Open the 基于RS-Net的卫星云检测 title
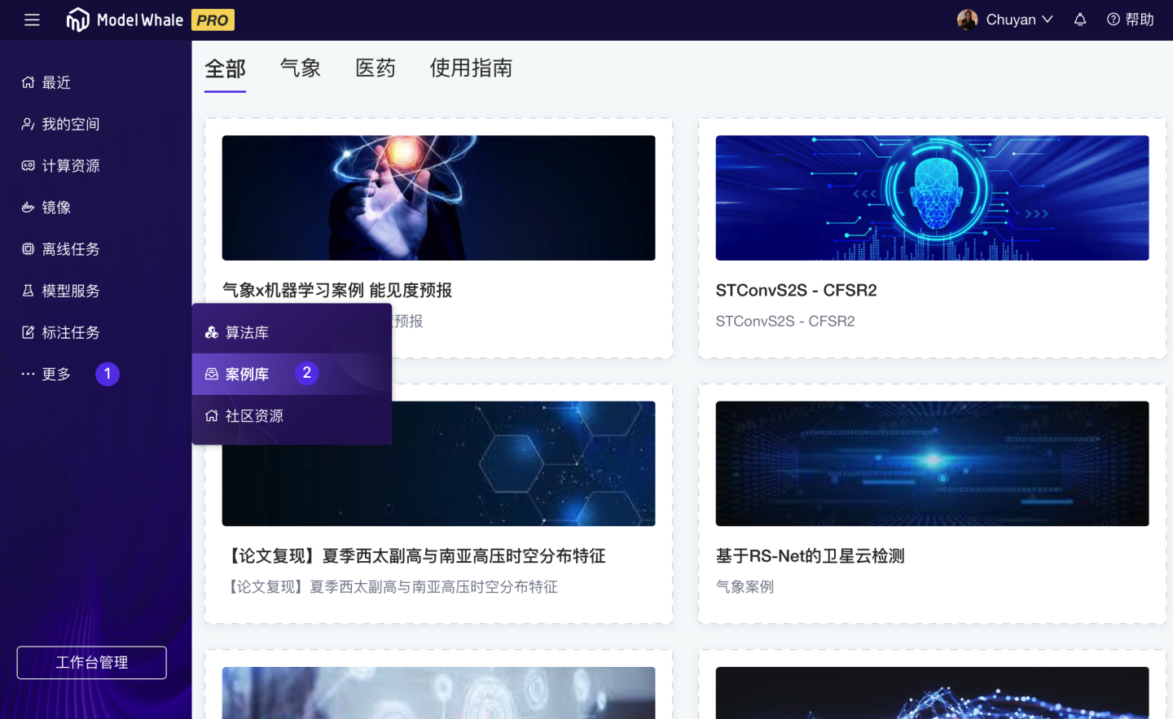1173x719 pixels. pyautogui.click(x=810, y=555)
